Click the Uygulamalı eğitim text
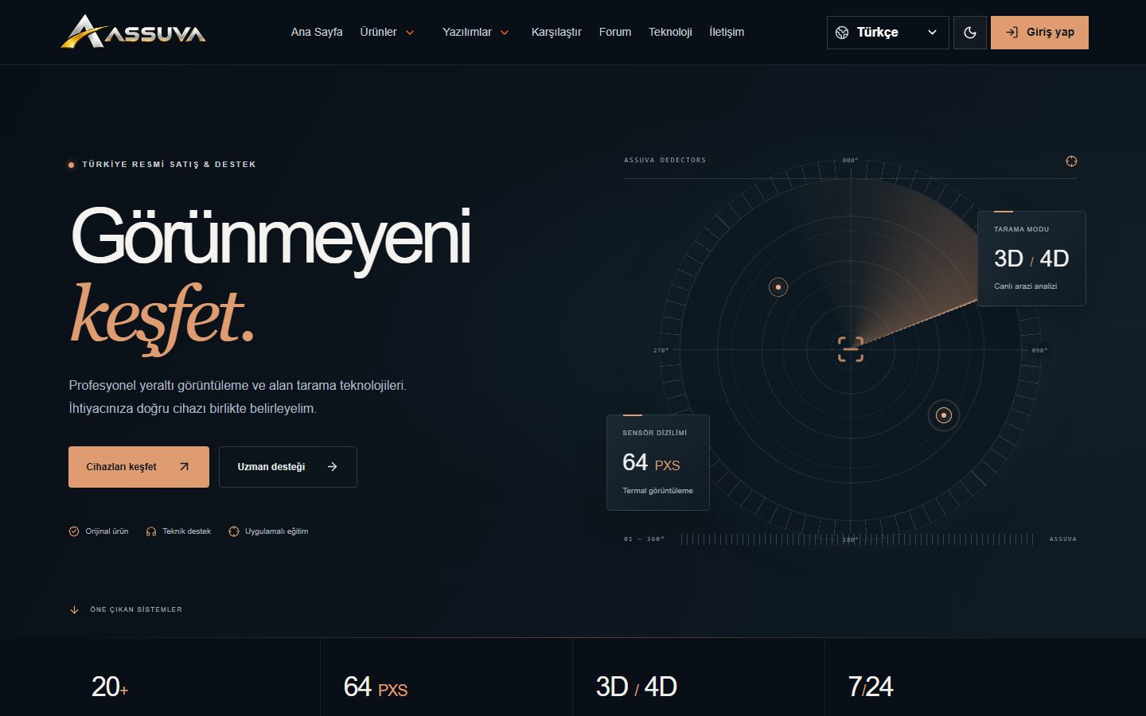 277,531
